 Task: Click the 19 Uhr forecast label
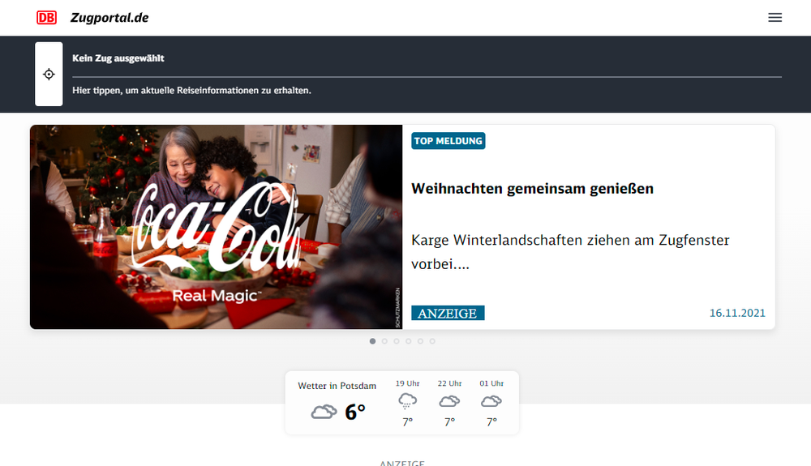pyautogui.click(x=408, y=383)
